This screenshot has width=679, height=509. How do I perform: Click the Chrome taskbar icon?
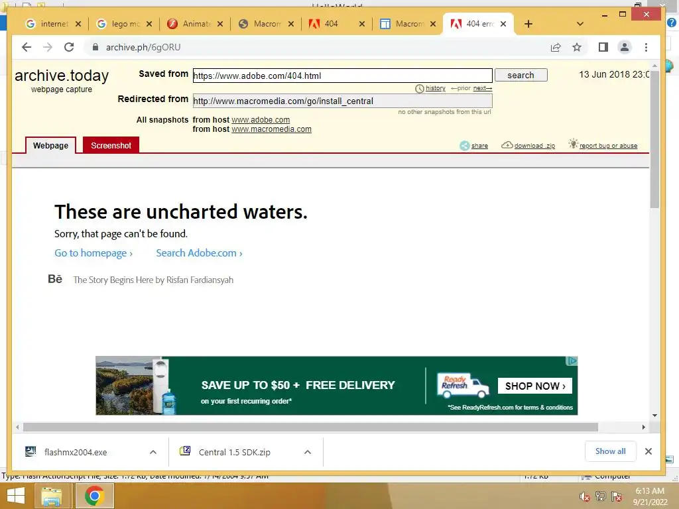click(x=94, y=496)
